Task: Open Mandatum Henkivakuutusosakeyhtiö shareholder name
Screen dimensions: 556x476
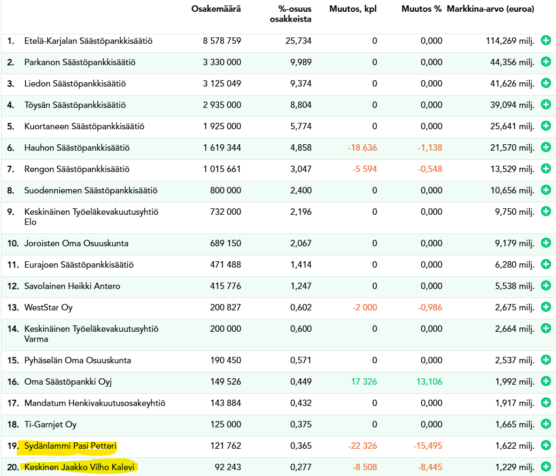Action: [x=95, y=403]
